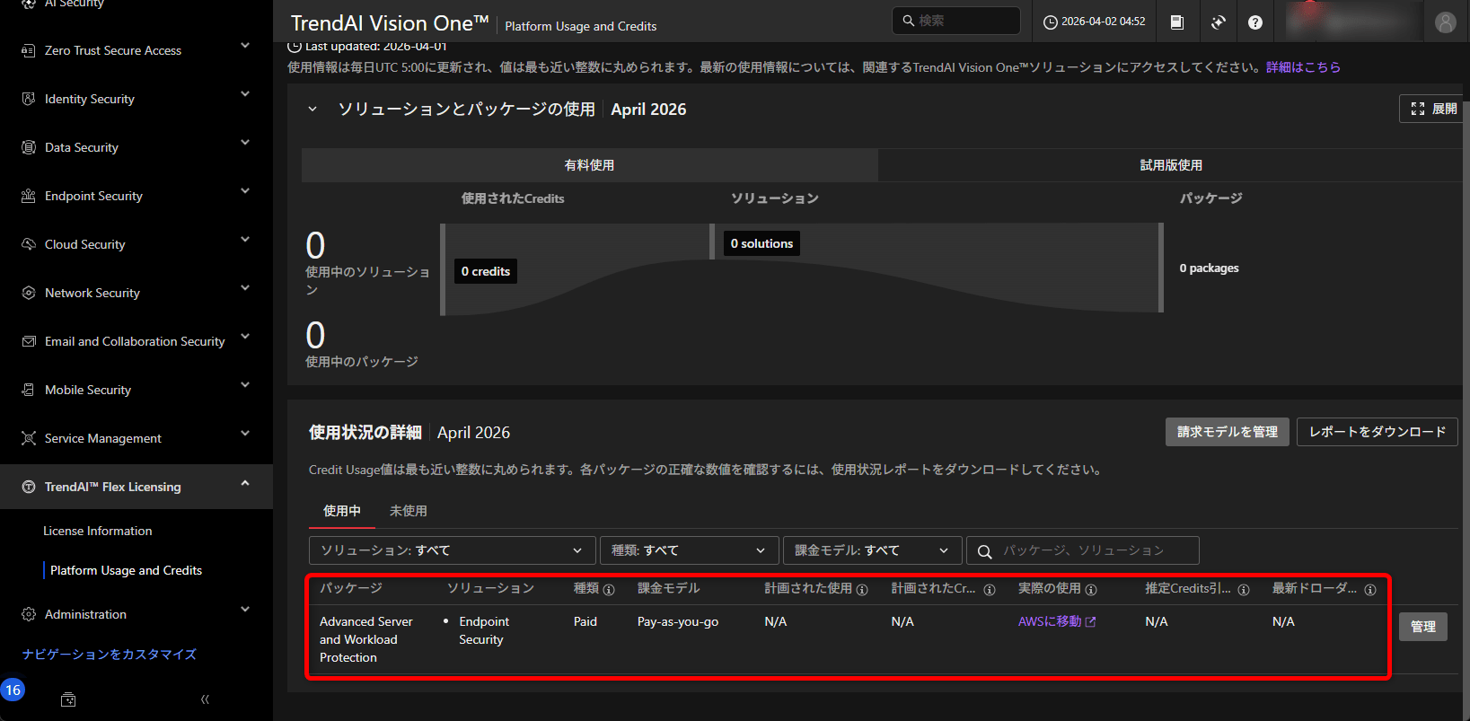Click the パッケージ、ソリューション search field
Image resolution: width=1470 pixels, height=721 pixels.
pos(1082,550)
